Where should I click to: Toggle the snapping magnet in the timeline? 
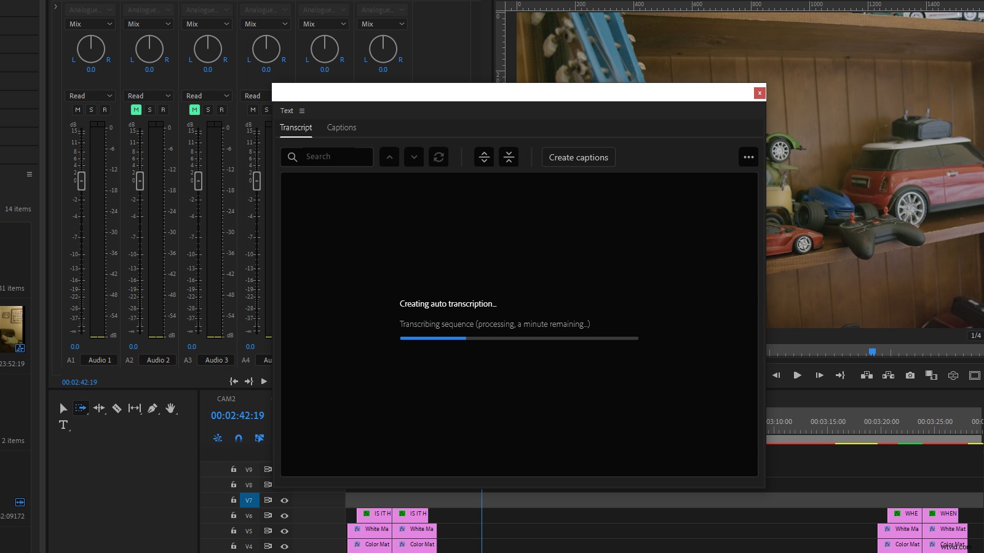click(239, 438)
